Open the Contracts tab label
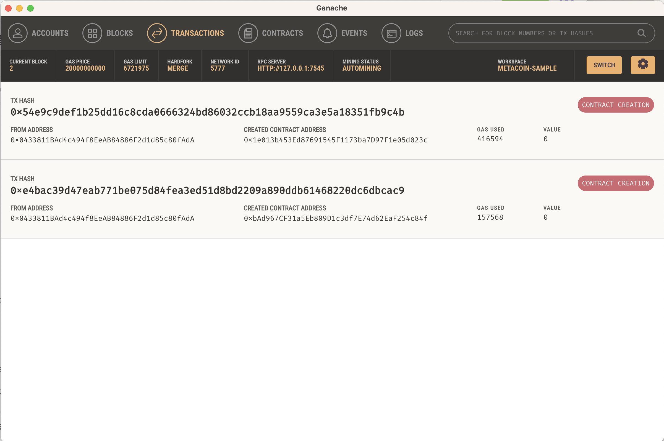 282,33
